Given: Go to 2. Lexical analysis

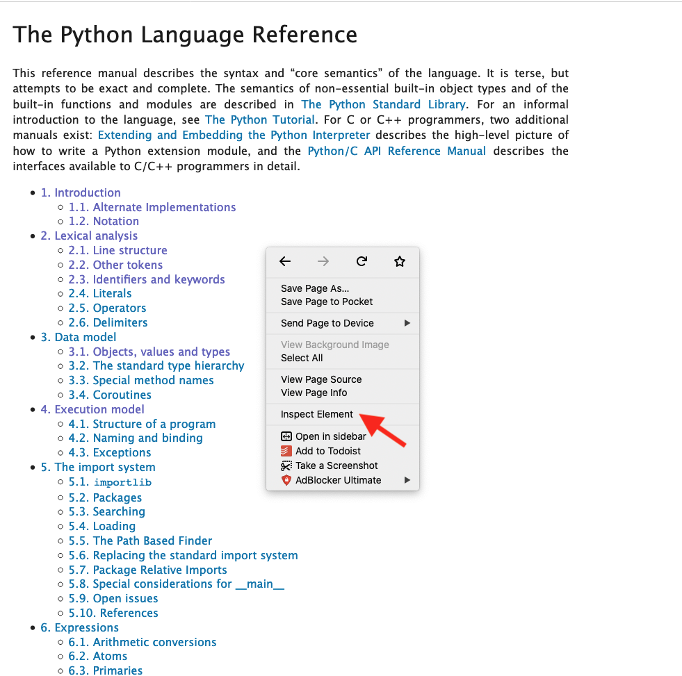Looking at the screenshot, I should pos(89,236).
